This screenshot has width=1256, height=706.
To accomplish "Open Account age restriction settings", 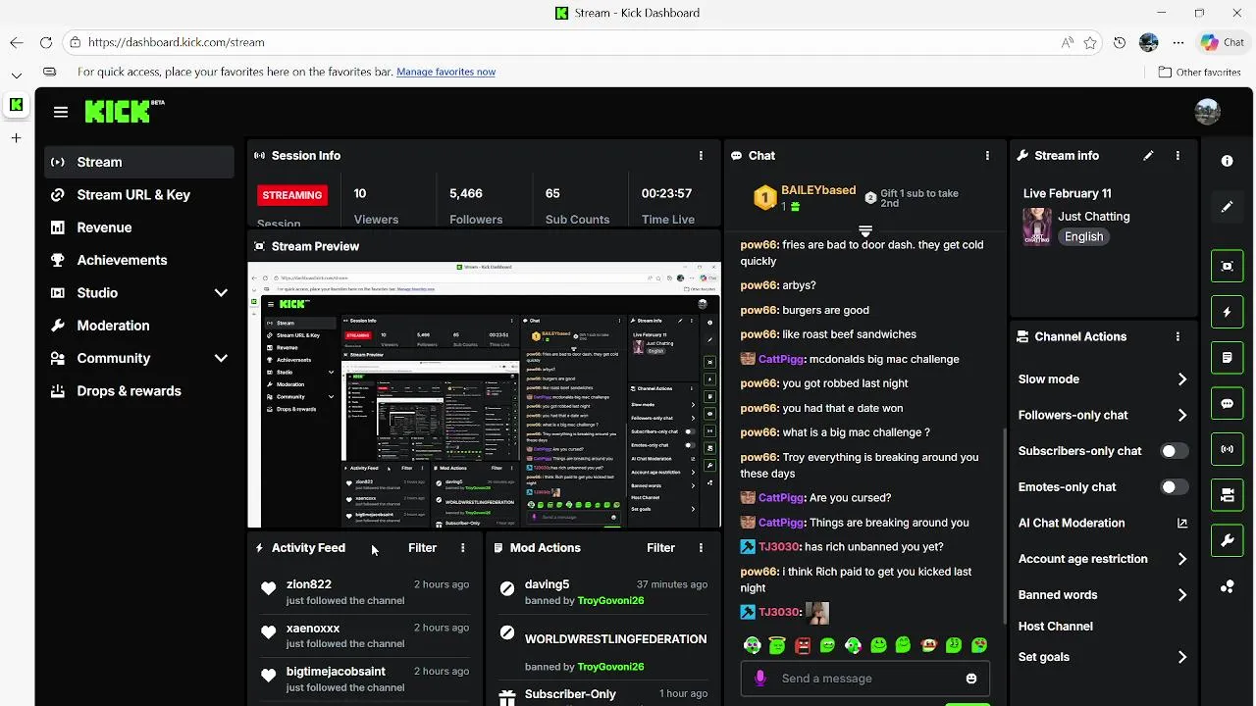I will (1103, 559).
